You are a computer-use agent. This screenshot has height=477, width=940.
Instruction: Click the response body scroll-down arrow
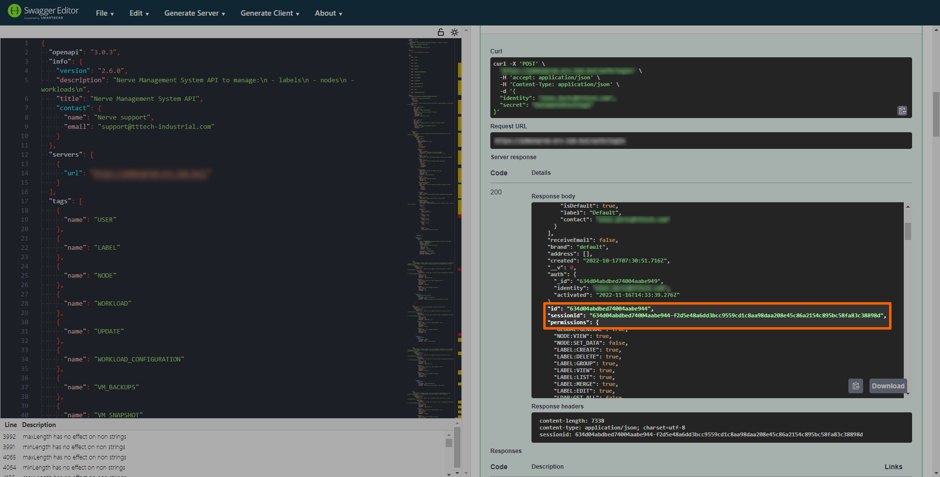(908, 394)
